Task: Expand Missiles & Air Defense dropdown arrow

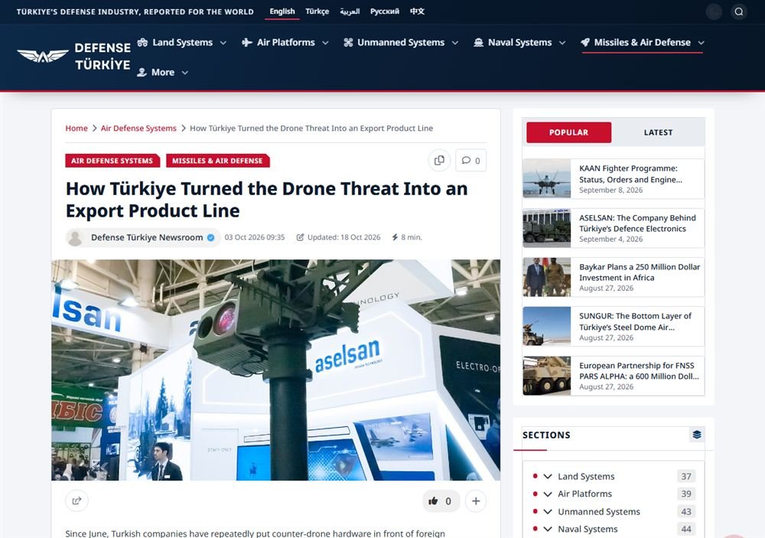Action: pyautogui.click(x=701, y=43)
